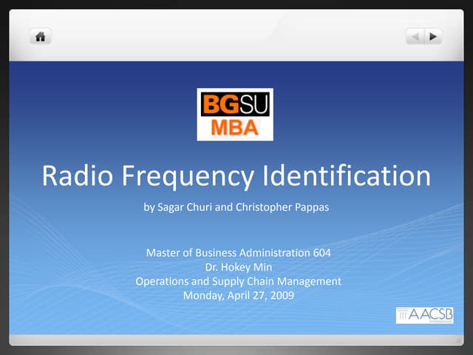Click the MBA text inside the logo

pyautogui.click(x=235, y=127)
